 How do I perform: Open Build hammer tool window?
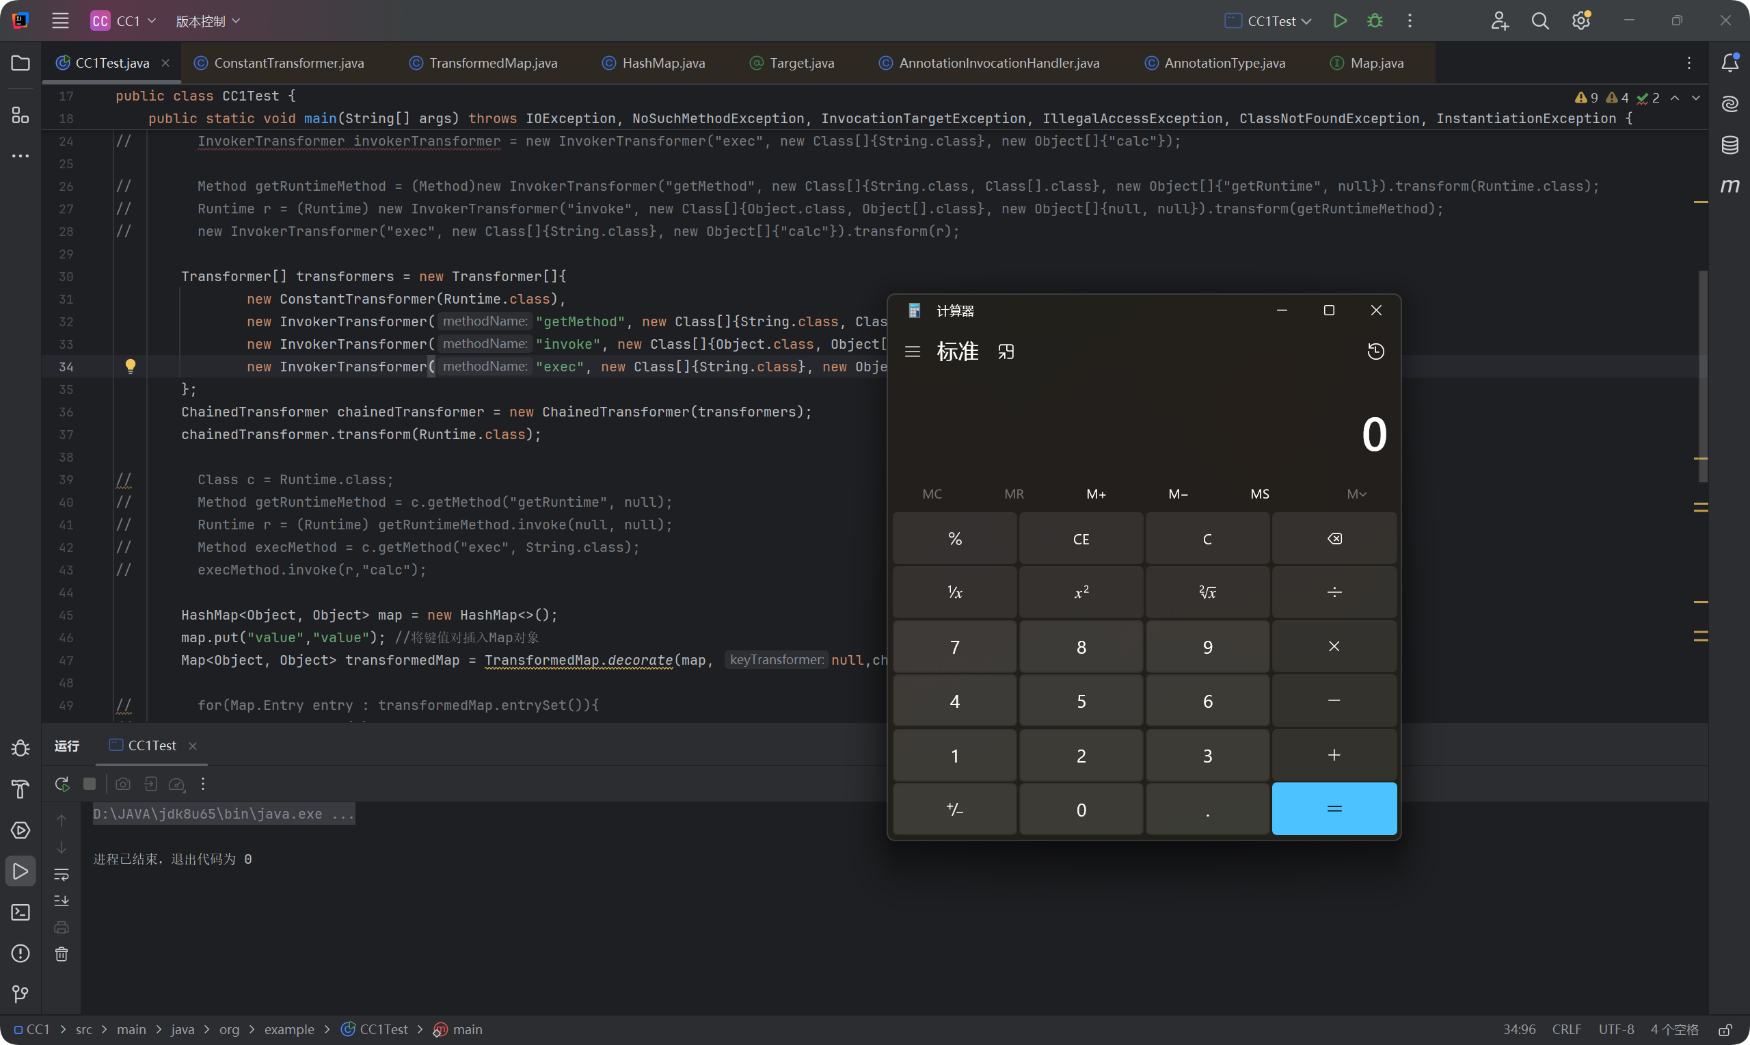tap(21, 789)
